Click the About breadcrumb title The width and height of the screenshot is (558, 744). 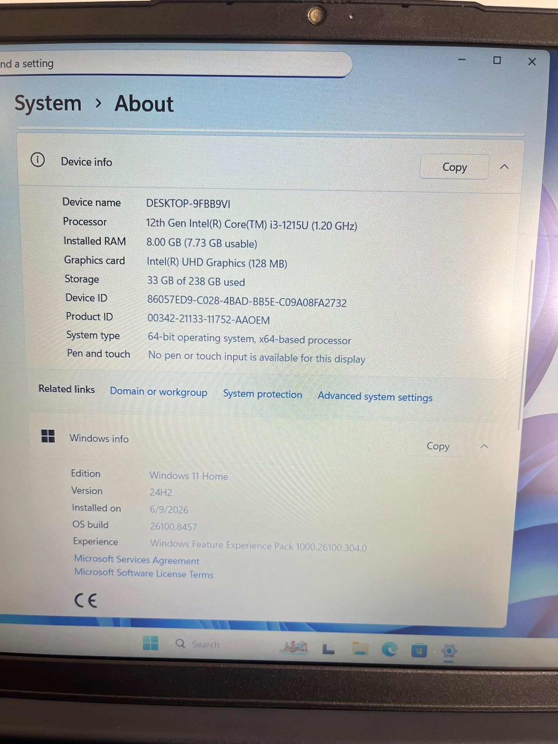[144, 104]
